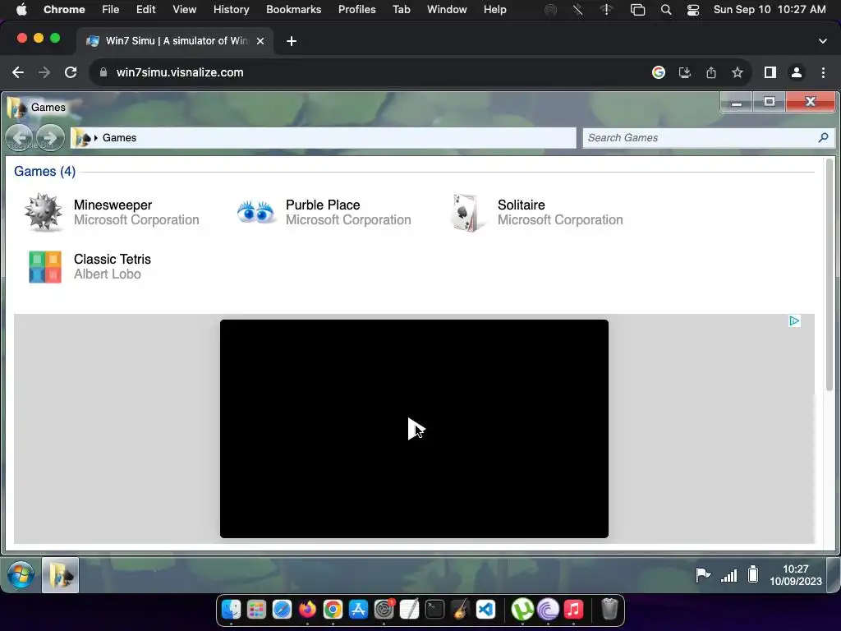Screen dimensions: 841x631
Task: Open a new Chrome tab
Action: click(x=292, y=41)
